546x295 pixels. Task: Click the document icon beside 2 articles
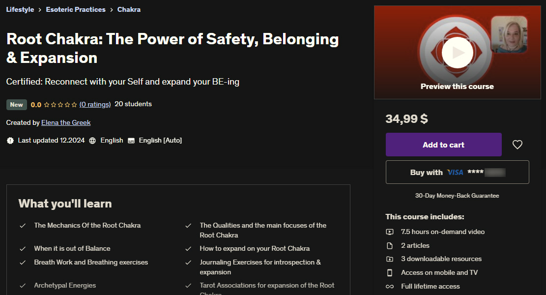coord(390,245)
